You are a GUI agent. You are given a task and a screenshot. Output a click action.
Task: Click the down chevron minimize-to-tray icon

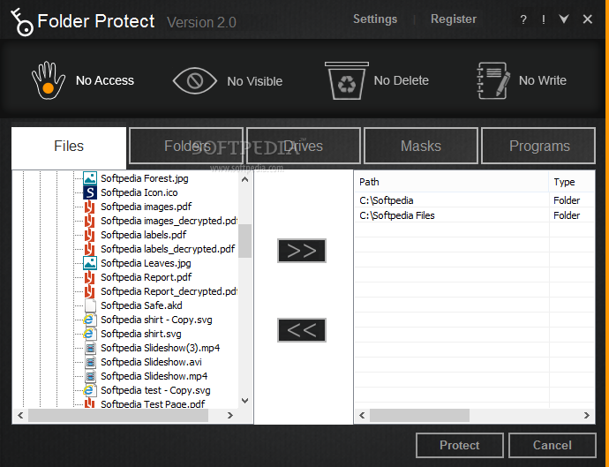[x=564, y=19]
